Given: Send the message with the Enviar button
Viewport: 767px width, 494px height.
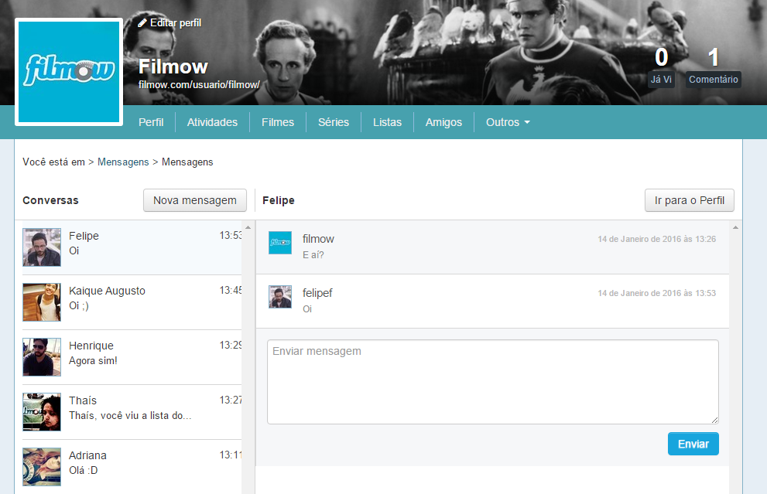Looking at the screenshot, I should pos(693,444).
